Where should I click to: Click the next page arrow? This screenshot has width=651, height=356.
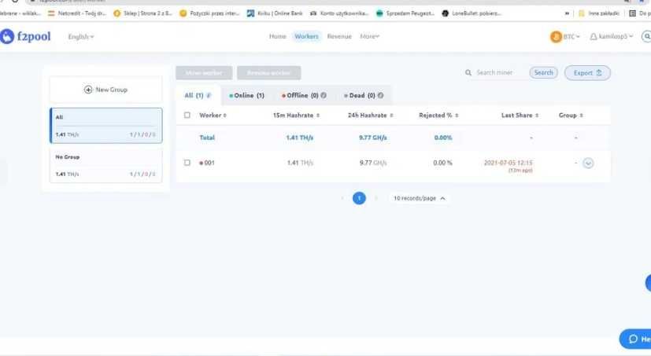point(375,198)
